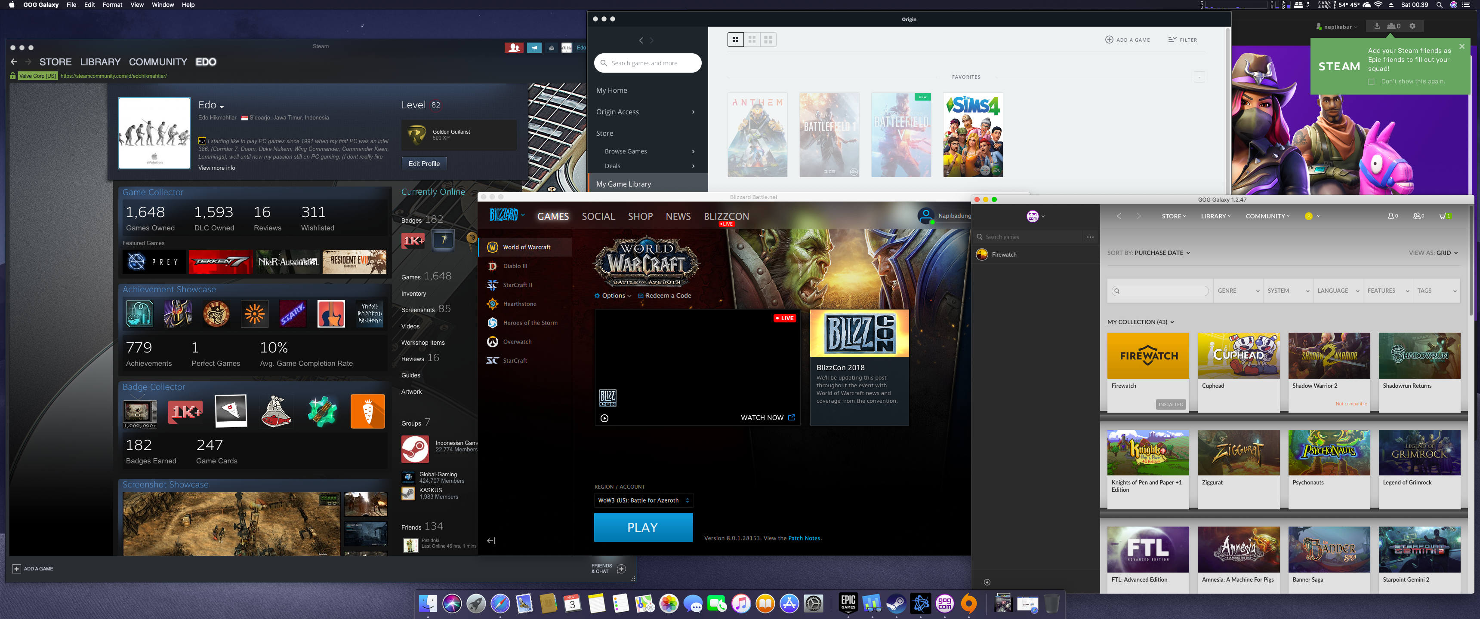Expand GOG Galaxy COMMUNITY menu

[1267, 217]
